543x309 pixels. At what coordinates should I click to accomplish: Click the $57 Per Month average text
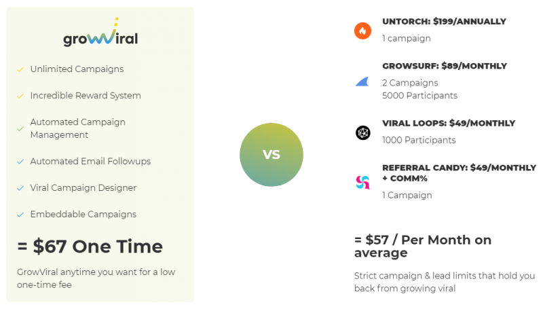click(423, 246)
